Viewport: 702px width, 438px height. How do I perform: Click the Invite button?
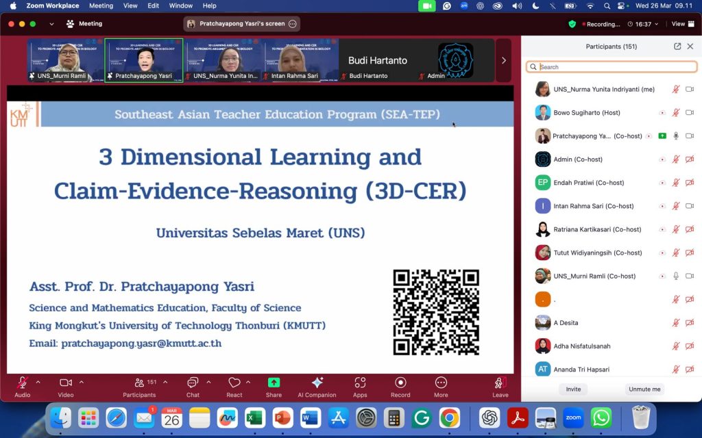coord(573,389)
